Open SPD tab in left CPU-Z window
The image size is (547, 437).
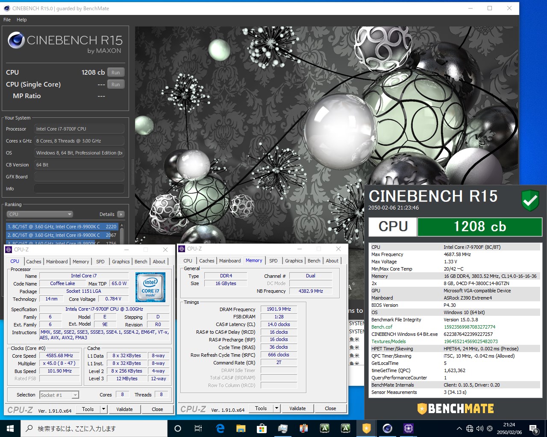tap(100, 262)
